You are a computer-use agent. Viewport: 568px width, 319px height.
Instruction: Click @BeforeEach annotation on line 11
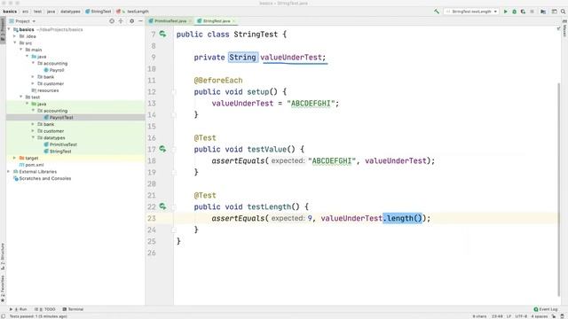pos(218,81)
